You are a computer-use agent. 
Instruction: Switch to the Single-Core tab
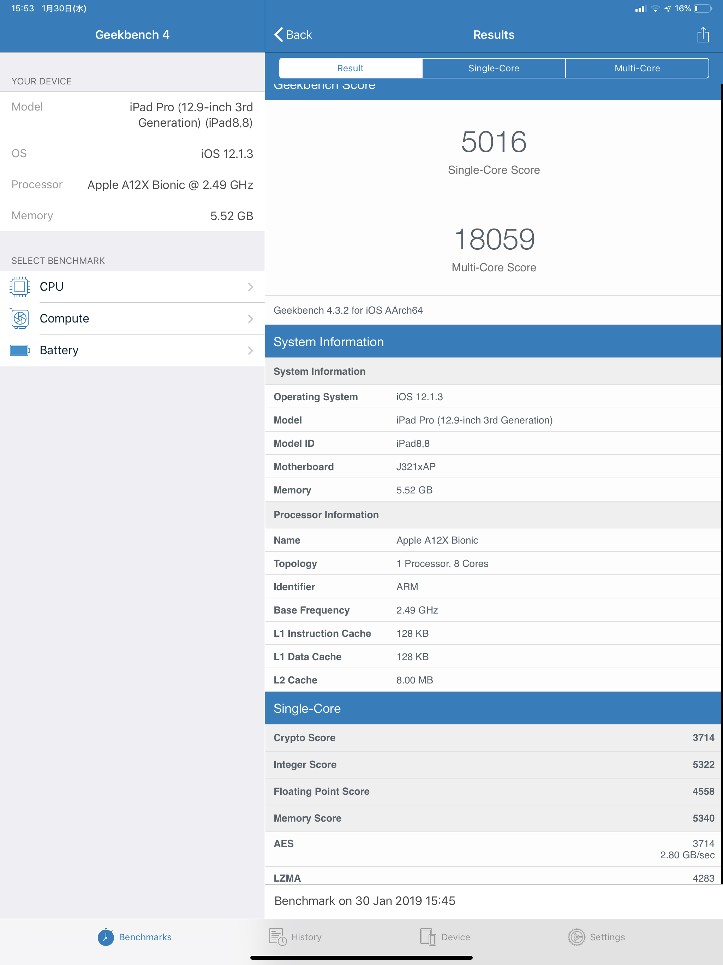pyautogui.click(x=494, y=68)
